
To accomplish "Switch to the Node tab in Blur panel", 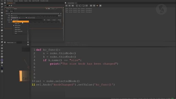I will click(11, 11).
